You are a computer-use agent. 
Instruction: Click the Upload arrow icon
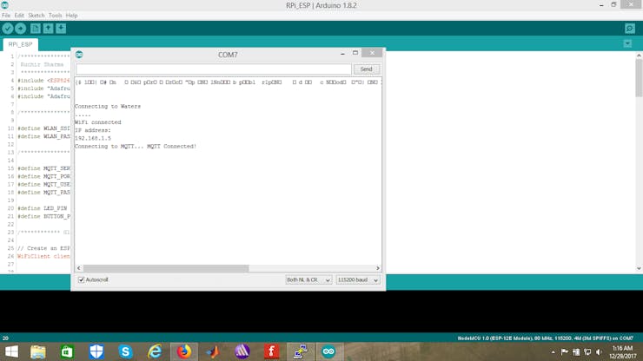(x=21, y=29)
